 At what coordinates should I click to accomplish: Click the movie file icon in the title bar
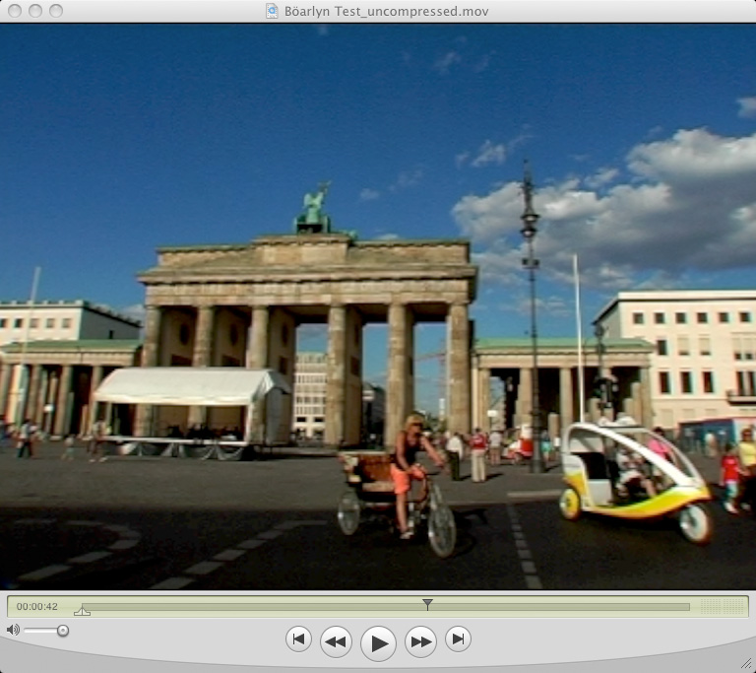click(x=272, y=11)
